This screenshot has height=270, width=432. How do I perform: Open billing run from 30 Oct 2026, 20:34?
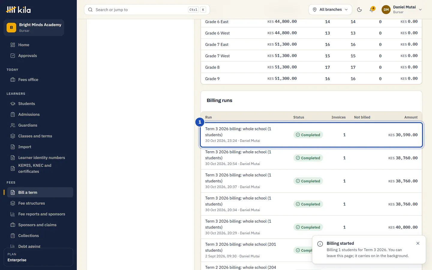tap(311, 204)
